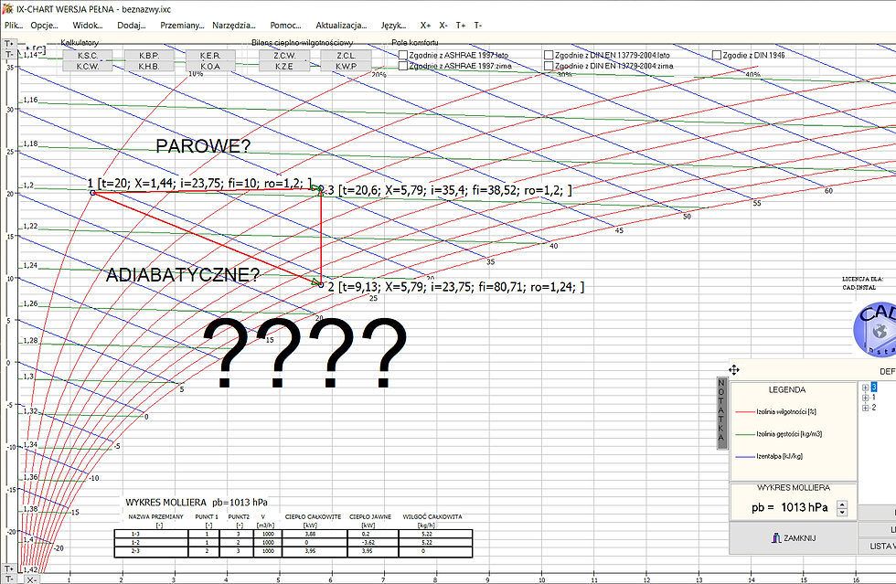Open the Aktualizacja menu
Screen dimensions: 896x584
(x=341, y=26)
